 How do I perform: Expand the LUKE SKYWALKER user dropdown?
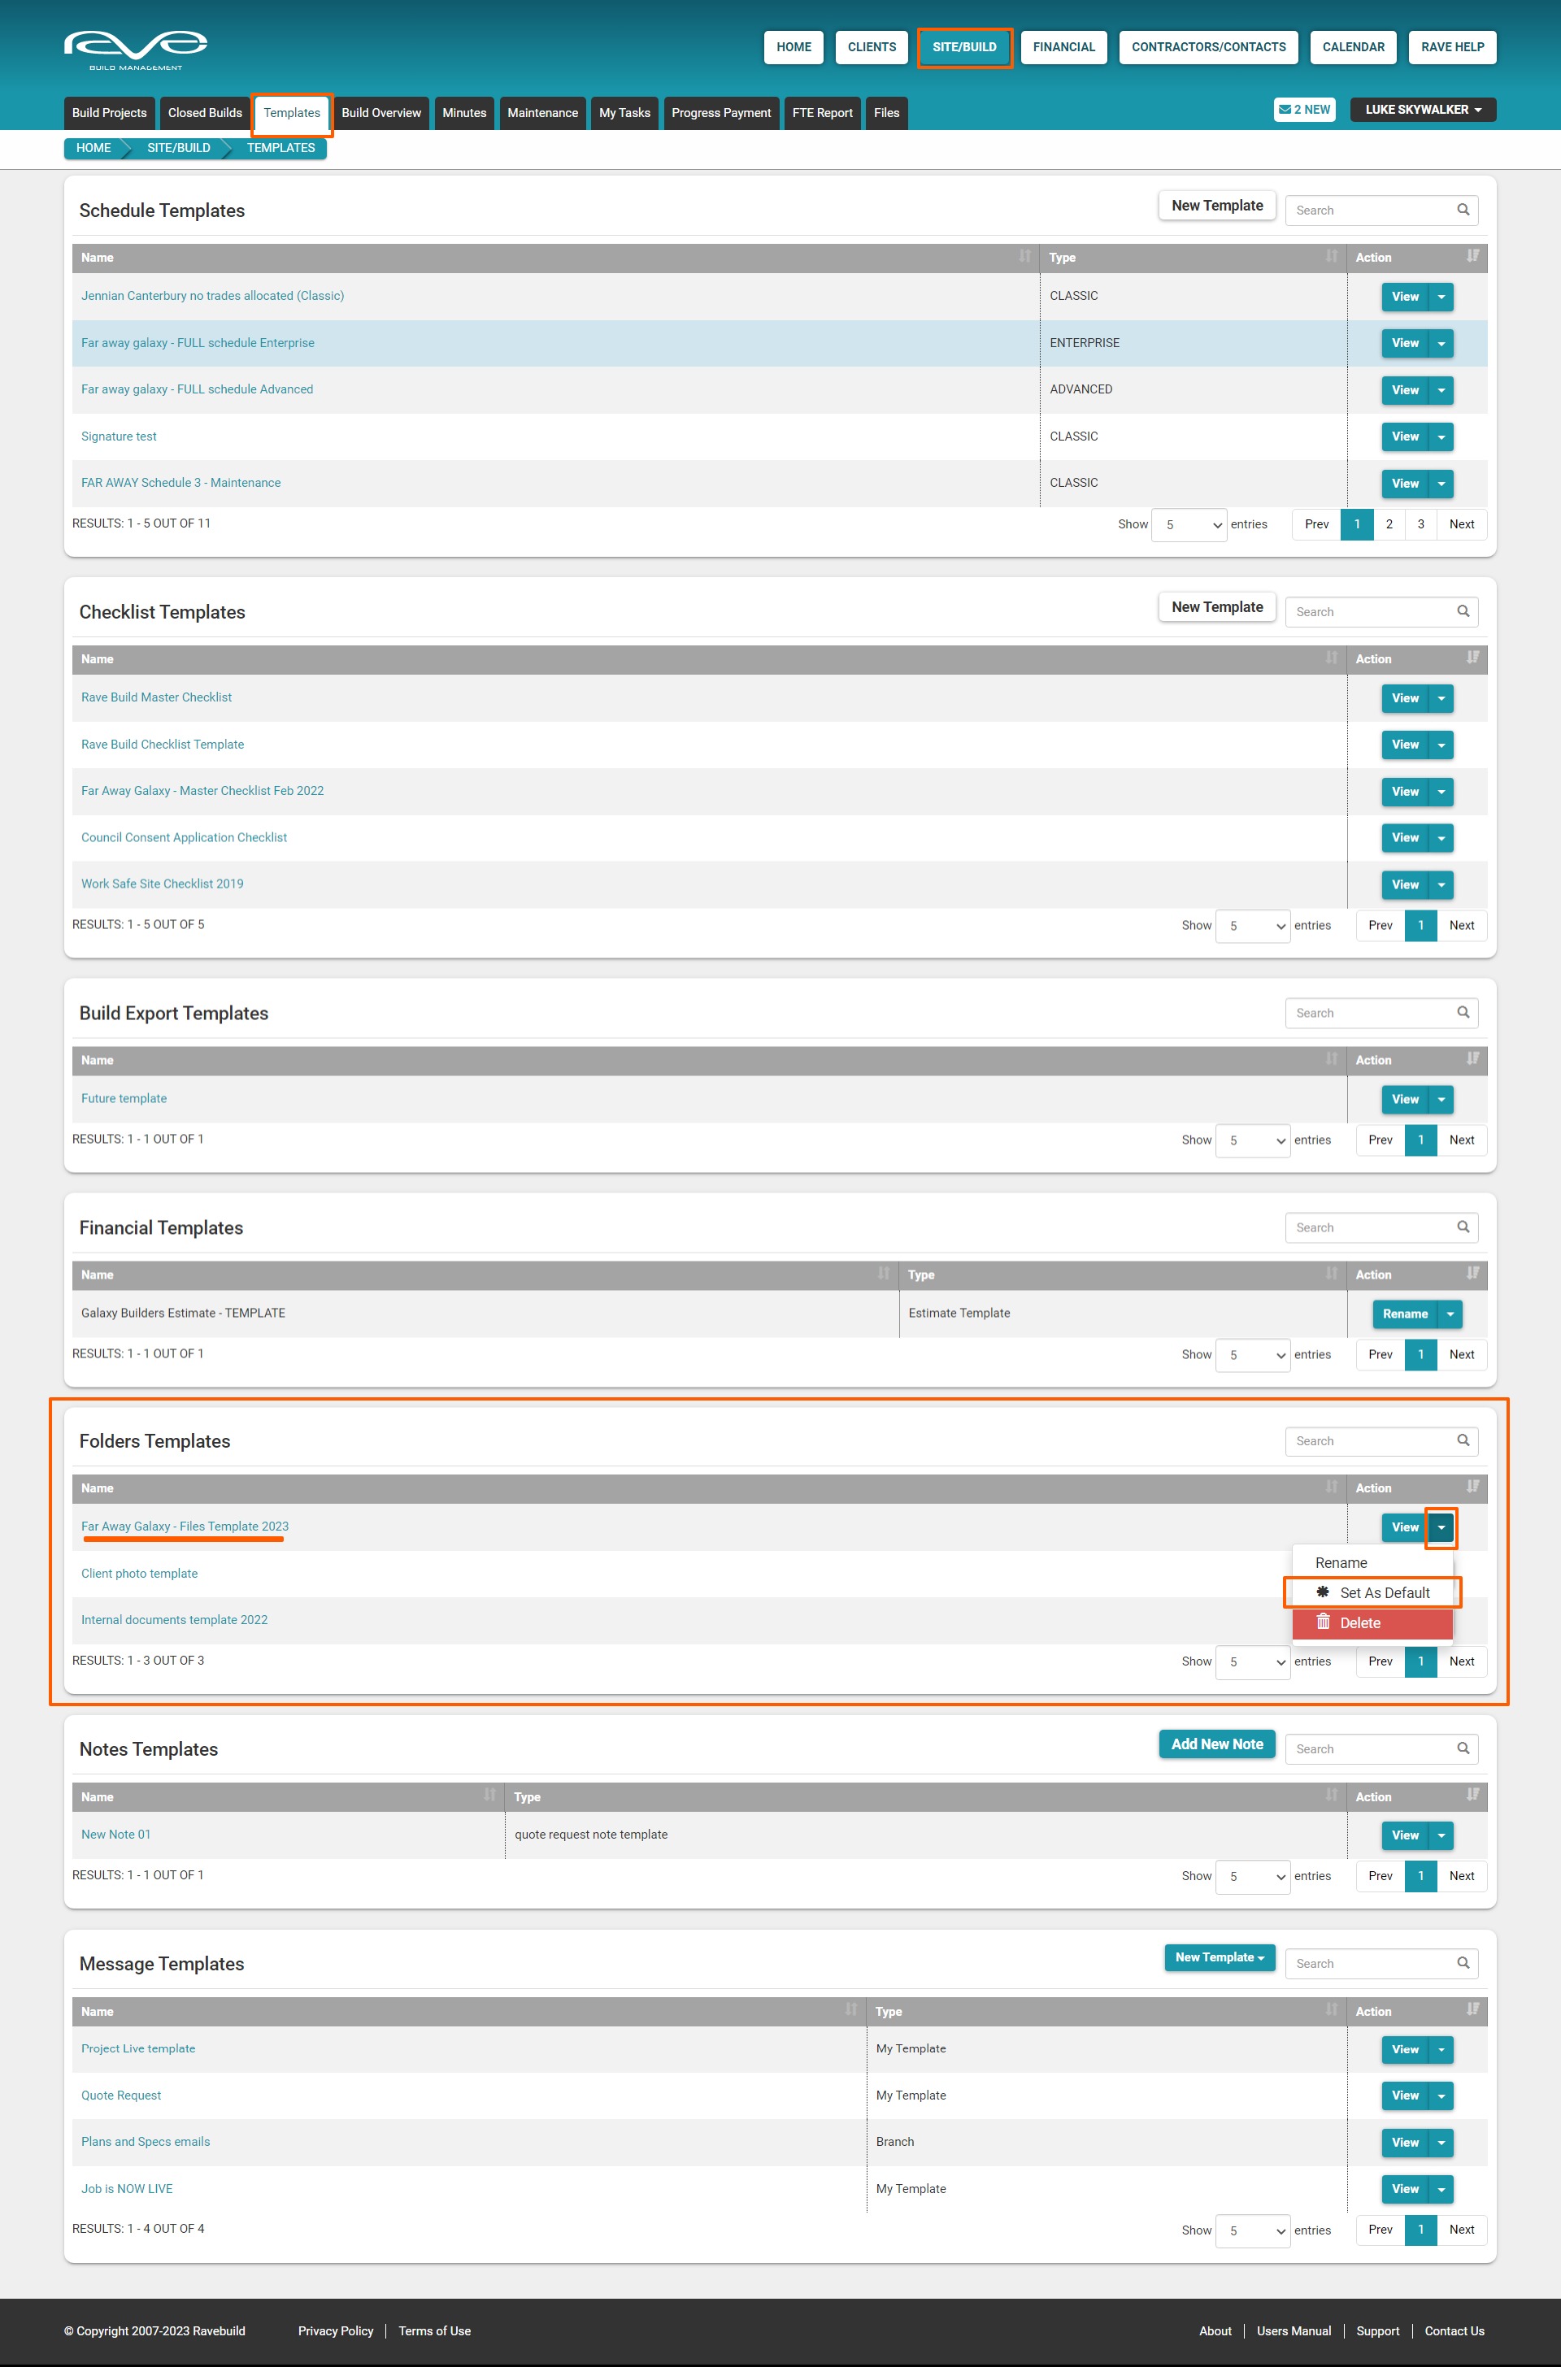[1423, 110]
